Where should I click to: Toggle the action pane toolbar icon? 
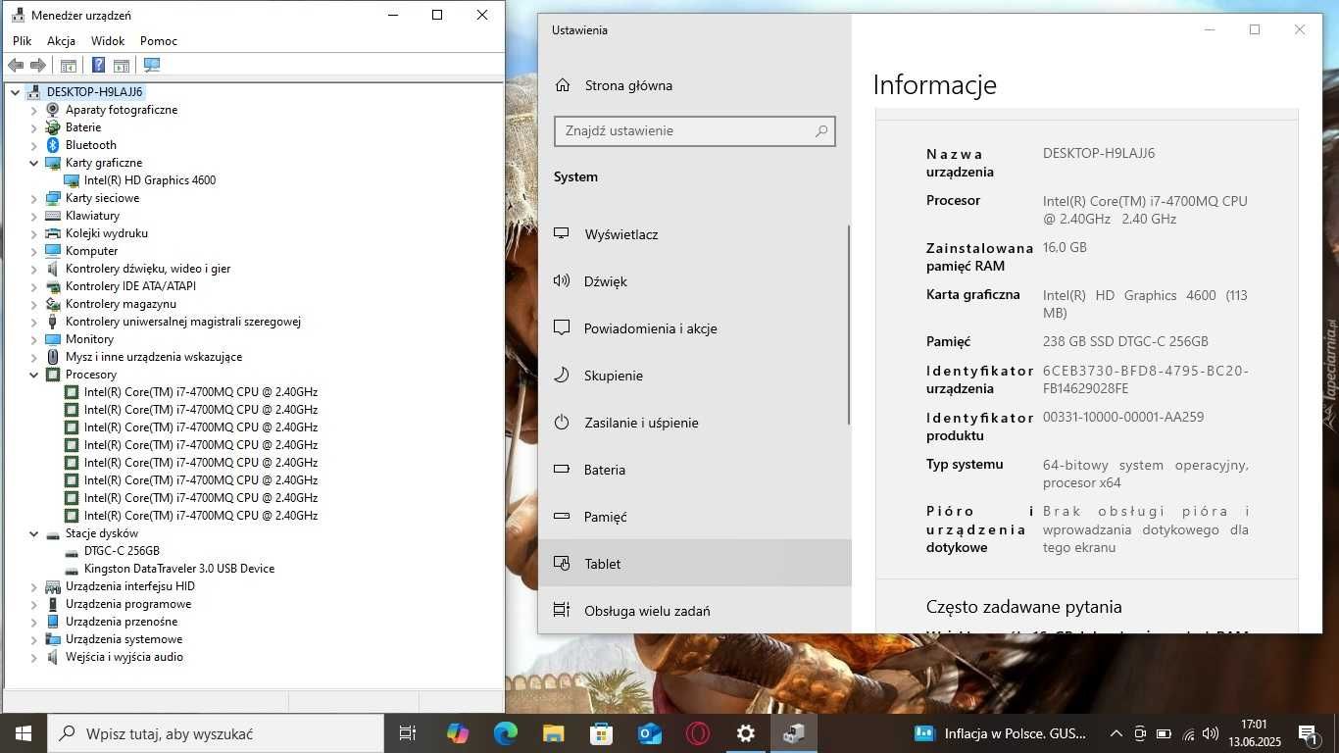[122, 66]
